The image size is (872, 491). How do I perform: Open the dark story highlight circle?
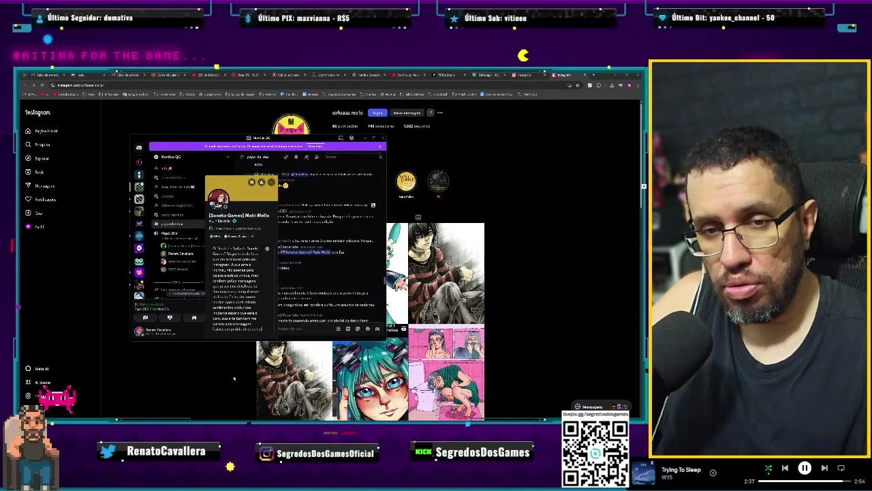pyautogui.click(x=438, y=181)
